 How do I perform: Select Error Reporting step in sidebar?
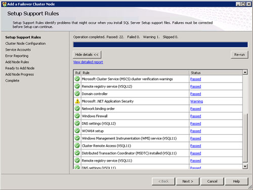pos(17,56)
